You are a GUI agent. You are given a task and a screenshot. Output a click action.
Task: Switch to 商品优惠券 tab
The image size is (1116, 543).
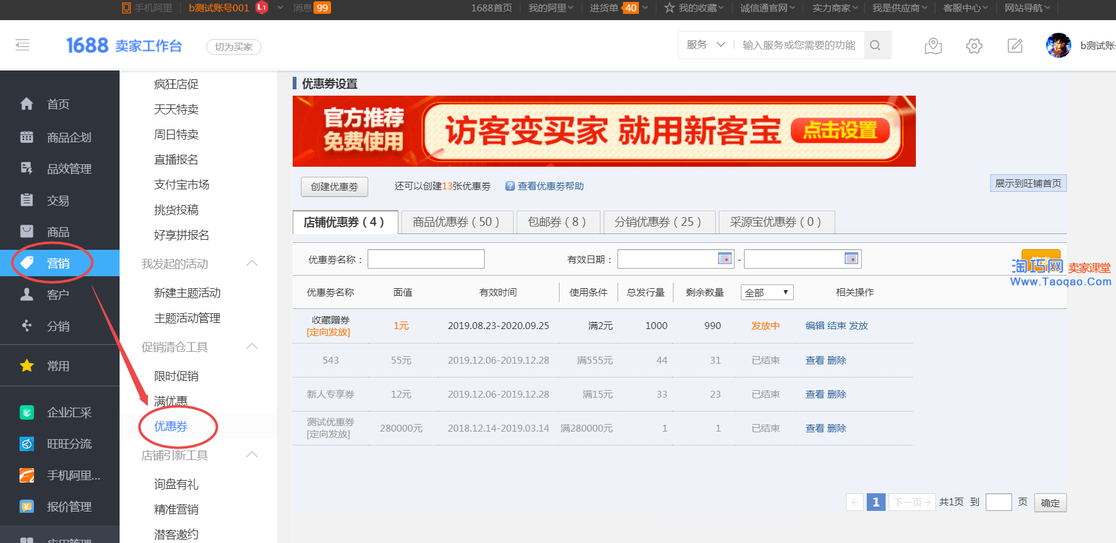[457, 222]
